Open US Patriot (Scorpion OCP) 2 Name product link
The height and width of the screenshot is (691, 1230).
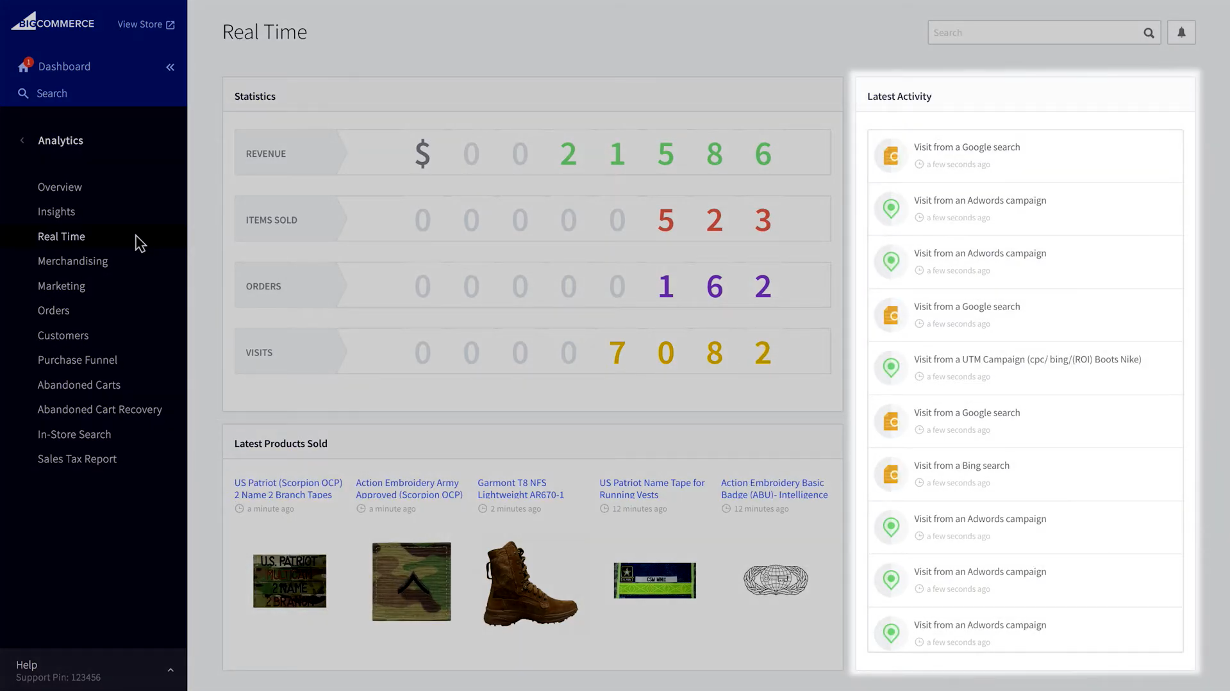[288, 489]
